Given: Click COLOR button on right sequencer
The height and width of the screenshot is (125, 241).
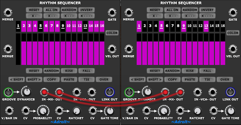Looking at the screenshot, I should coord(233,33).
